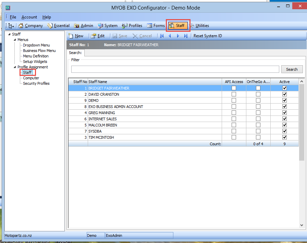Open the Help menu
This screenshot has width=307, height=243.
pos(47,17)
